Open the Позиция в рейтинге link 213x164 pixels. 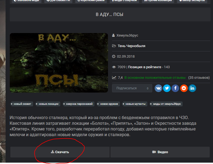pos(145,67)
